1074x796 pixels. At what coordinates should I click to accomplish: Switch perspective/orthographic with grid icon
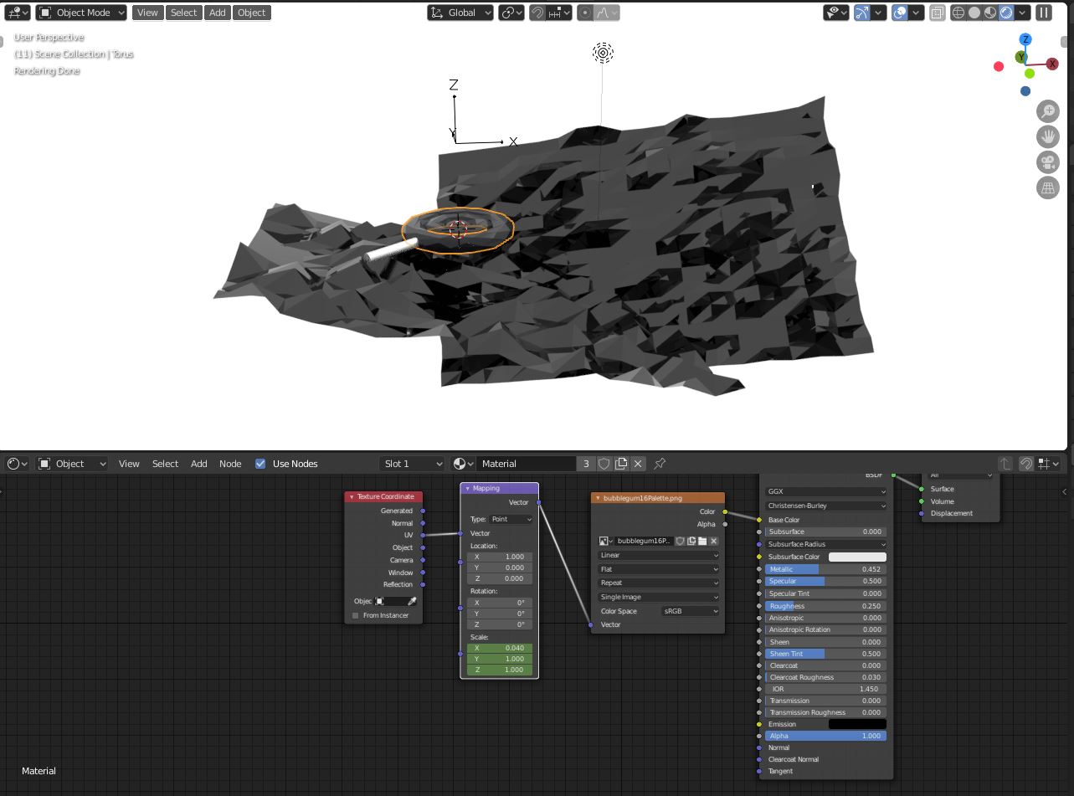[1048, 187]
